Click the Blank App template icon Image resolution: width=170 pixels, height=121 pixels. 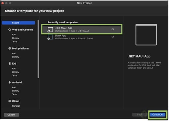pyautogui.click(x=50, y=37)
